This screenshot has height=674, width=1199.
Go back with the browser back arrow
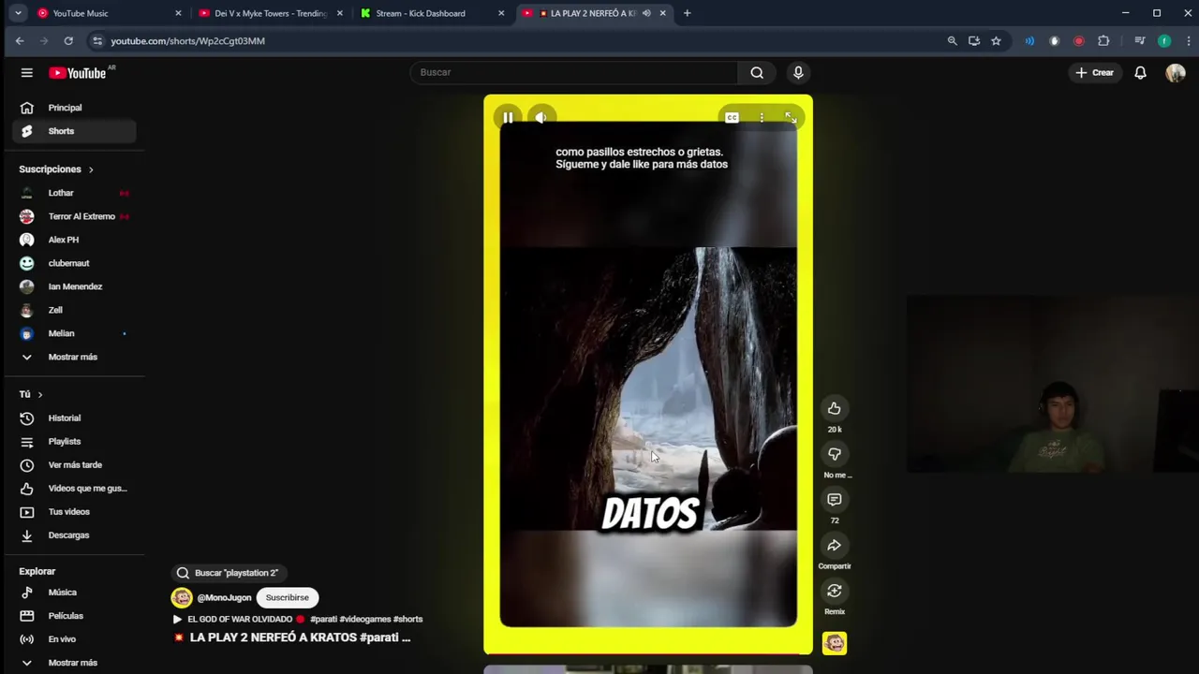pyautogui.click(x=20, y=41)
